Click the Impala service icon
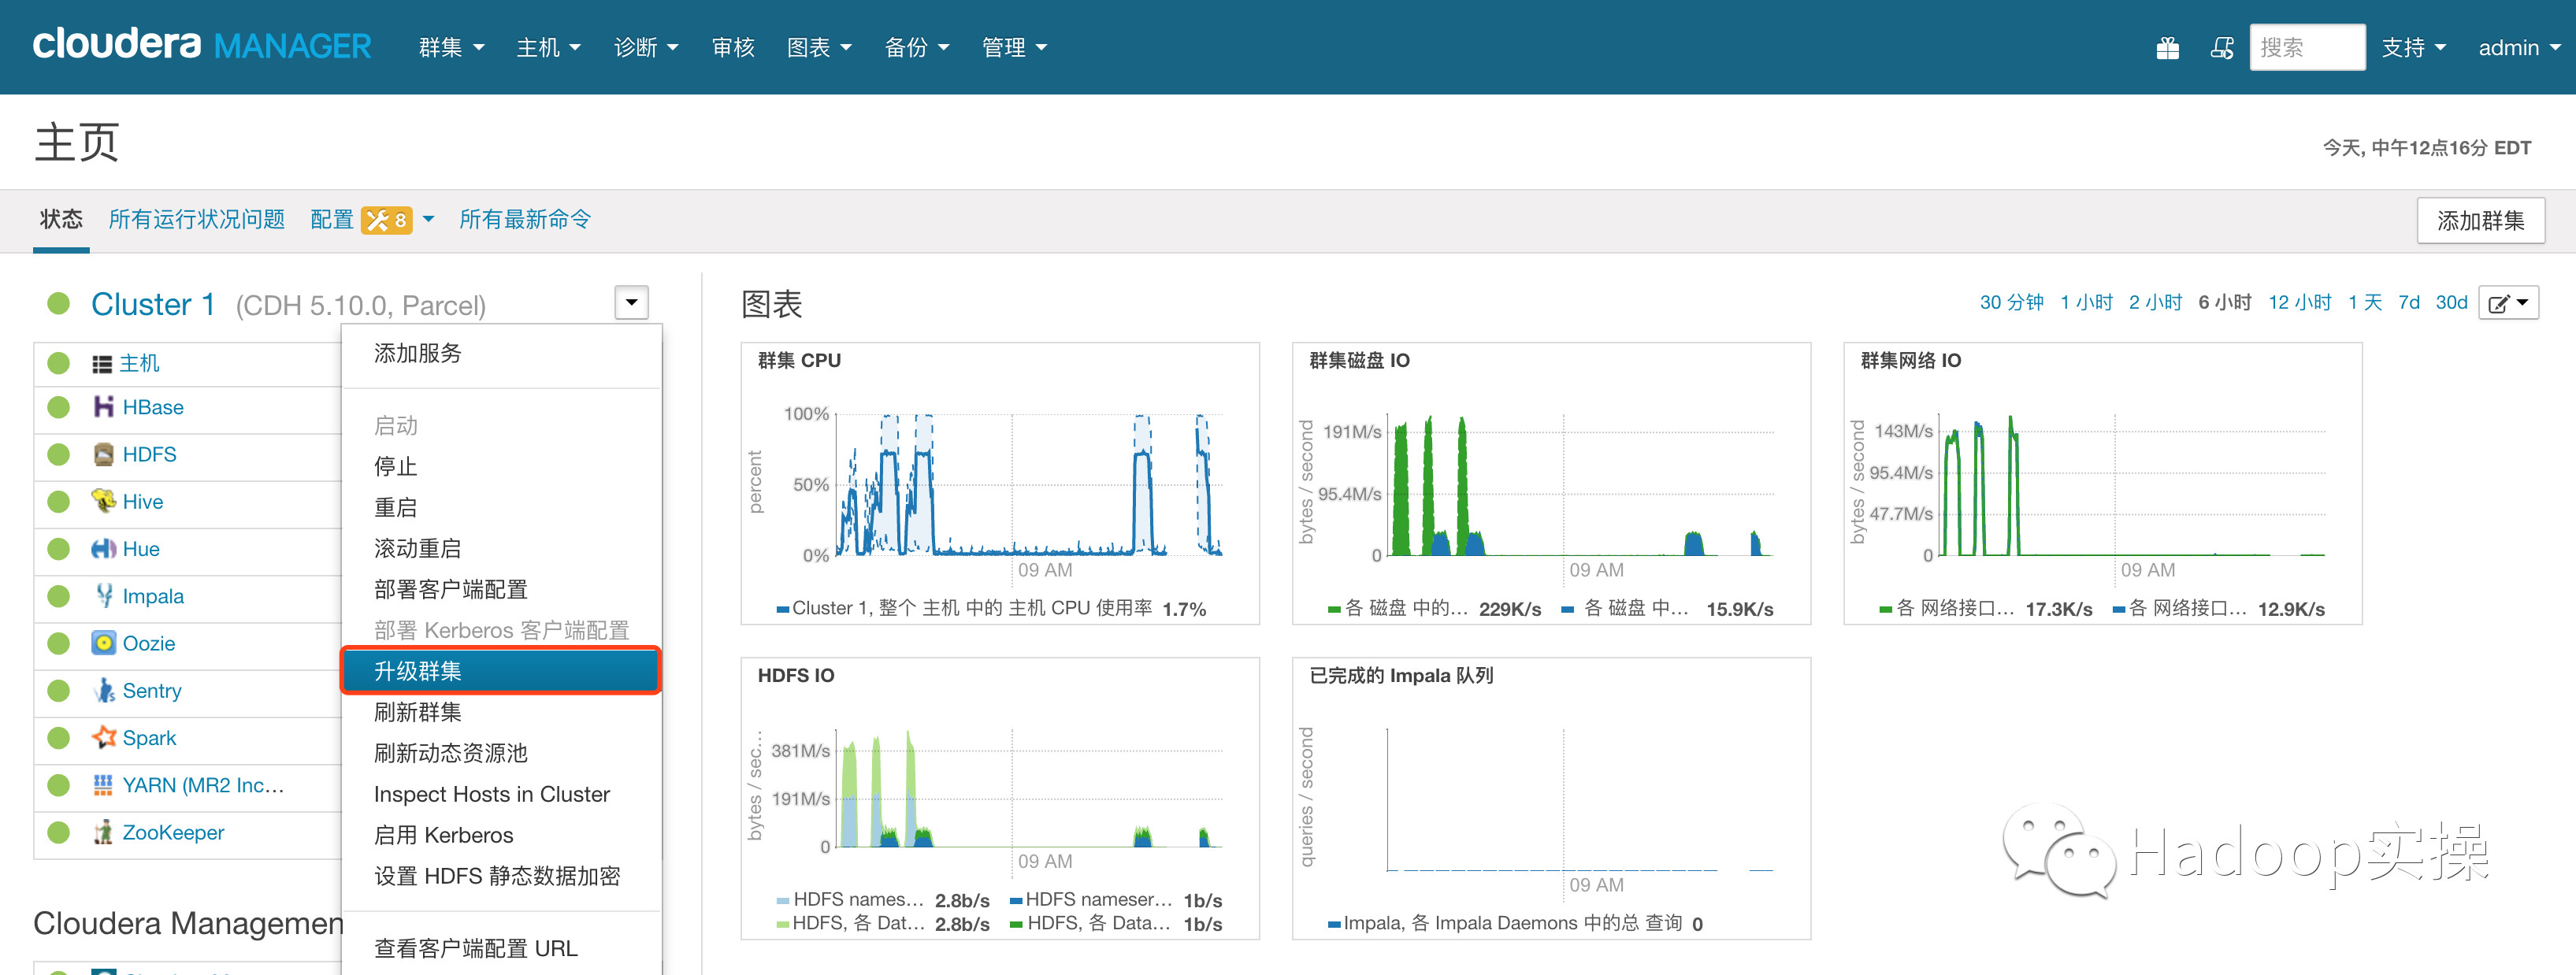Screen dimensions: 2576x975 point(103,596)
